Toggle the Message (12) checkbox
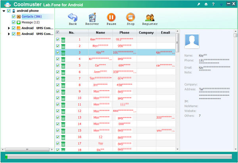The width and height of the screenshot is (238, 163). [x=14, y=22]
